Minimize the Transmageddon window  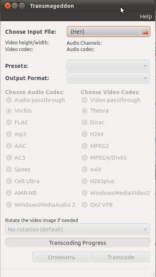pos(15,6)
